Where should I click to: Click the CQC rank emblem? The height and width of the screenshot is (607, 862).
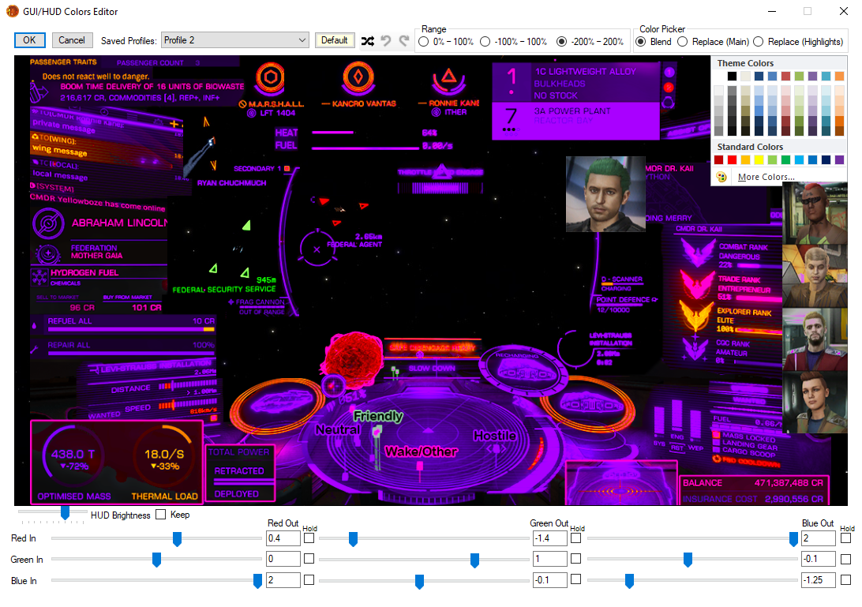696,347
